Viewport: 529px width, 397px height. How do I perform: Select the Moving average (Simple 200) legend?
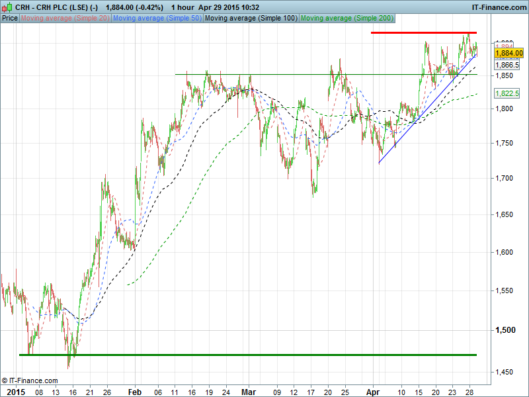click(x=345, y=19)
